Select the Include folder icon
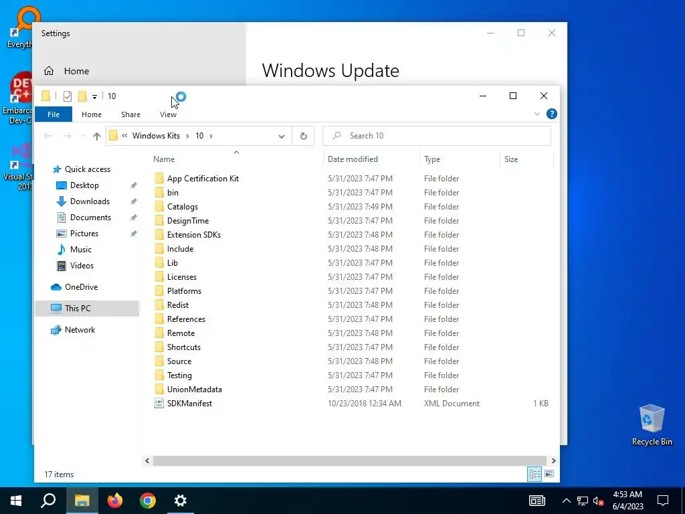 click(159, 249)
